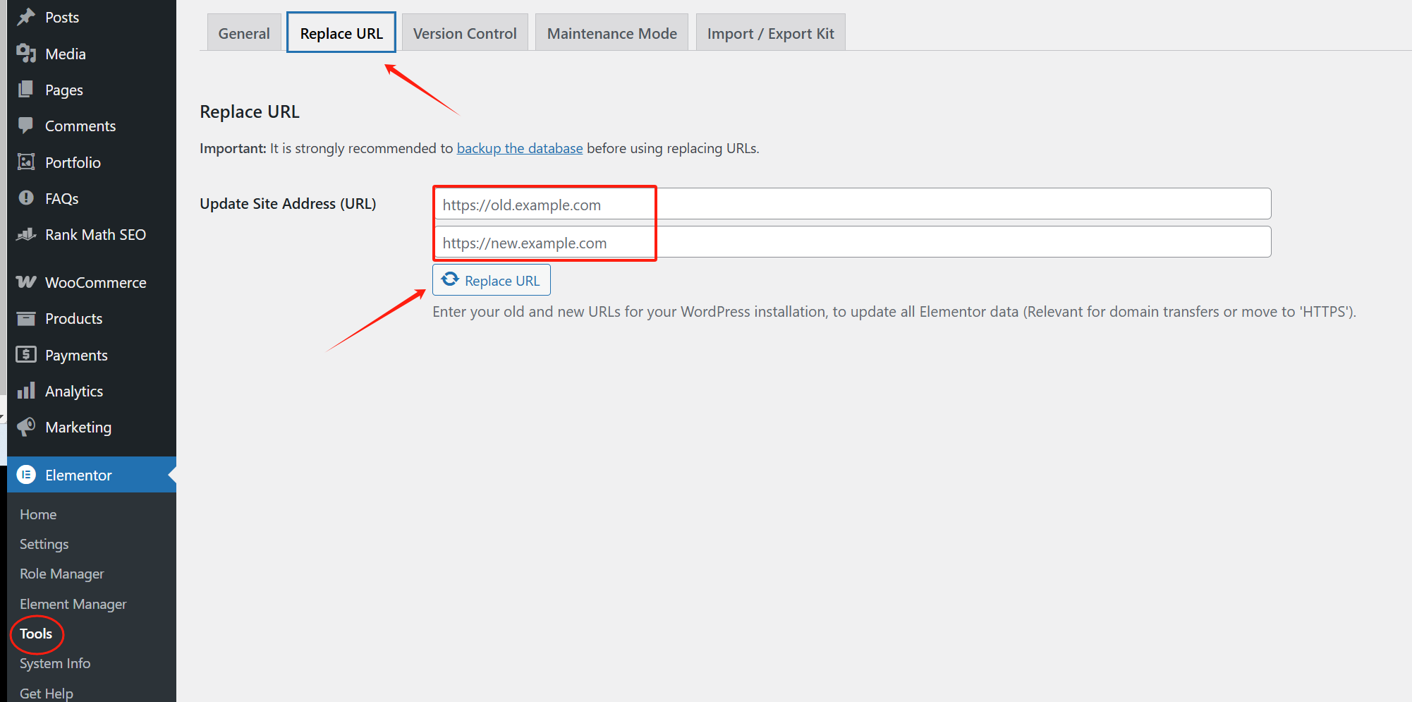The width and height of the screenshot is (1412, 702).
Task: Open the Products menu item
Action: (74, 318)
